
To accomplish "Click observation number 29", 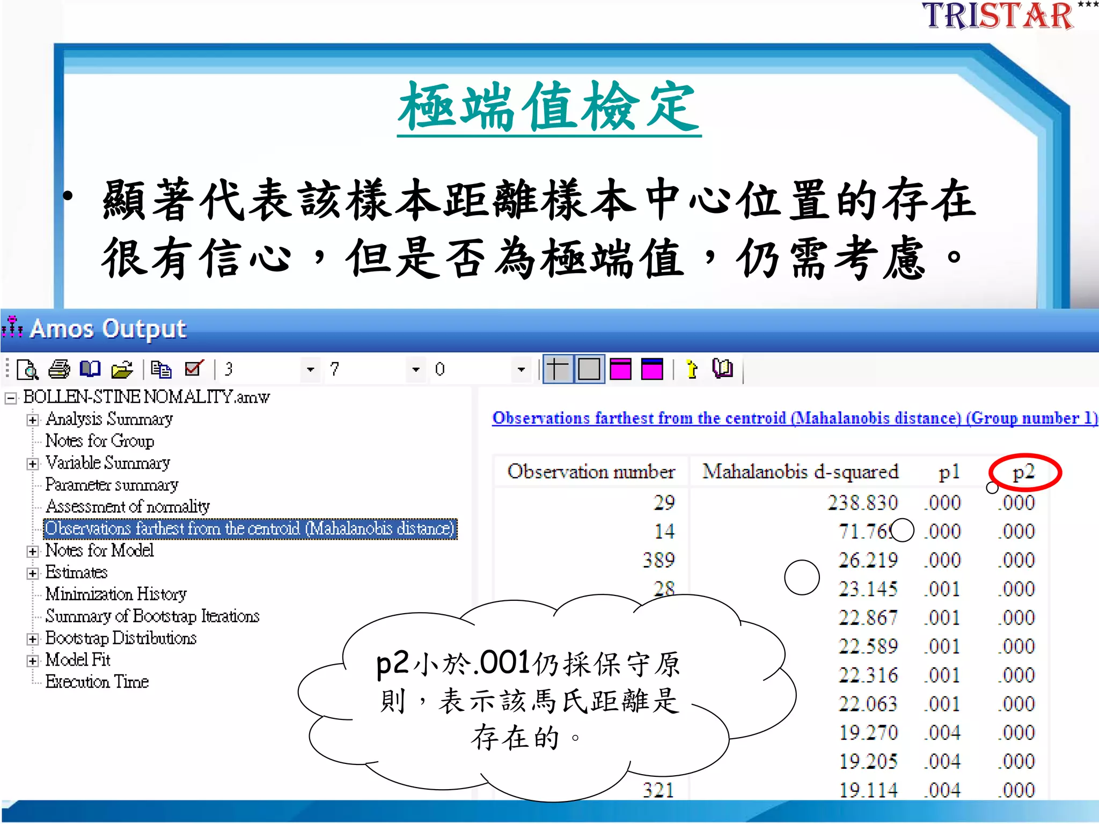I will [x=664, y=503].
